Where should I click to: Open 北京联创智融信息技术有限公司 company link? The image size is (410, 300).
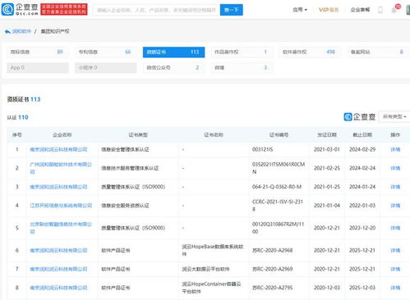[61, 228]
